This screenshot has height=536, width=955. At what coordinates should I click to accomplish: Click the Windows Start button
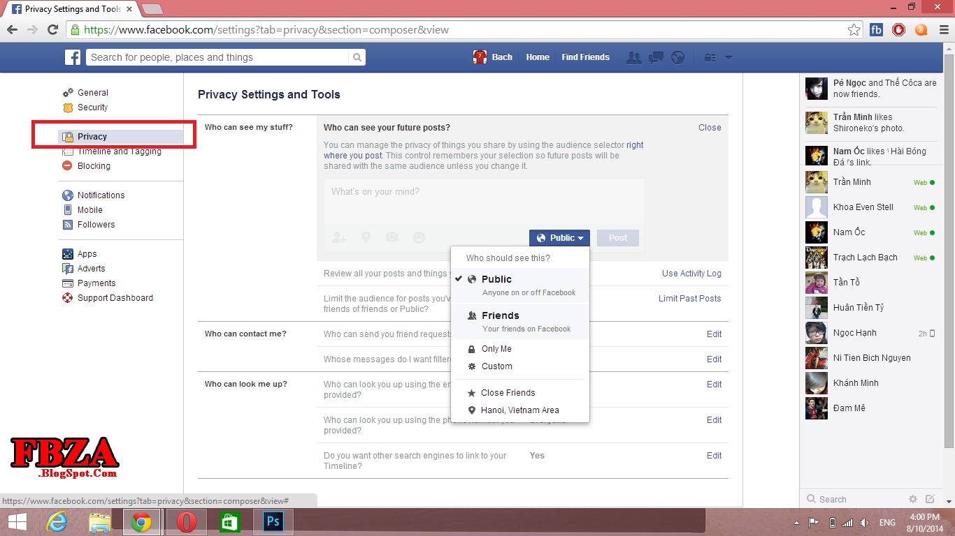(x=17, y=522)
